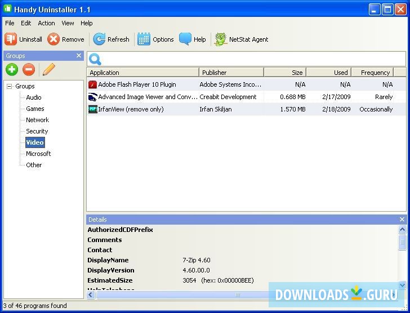Launch NetStat Agent via the owl icon

coord(220,39)
